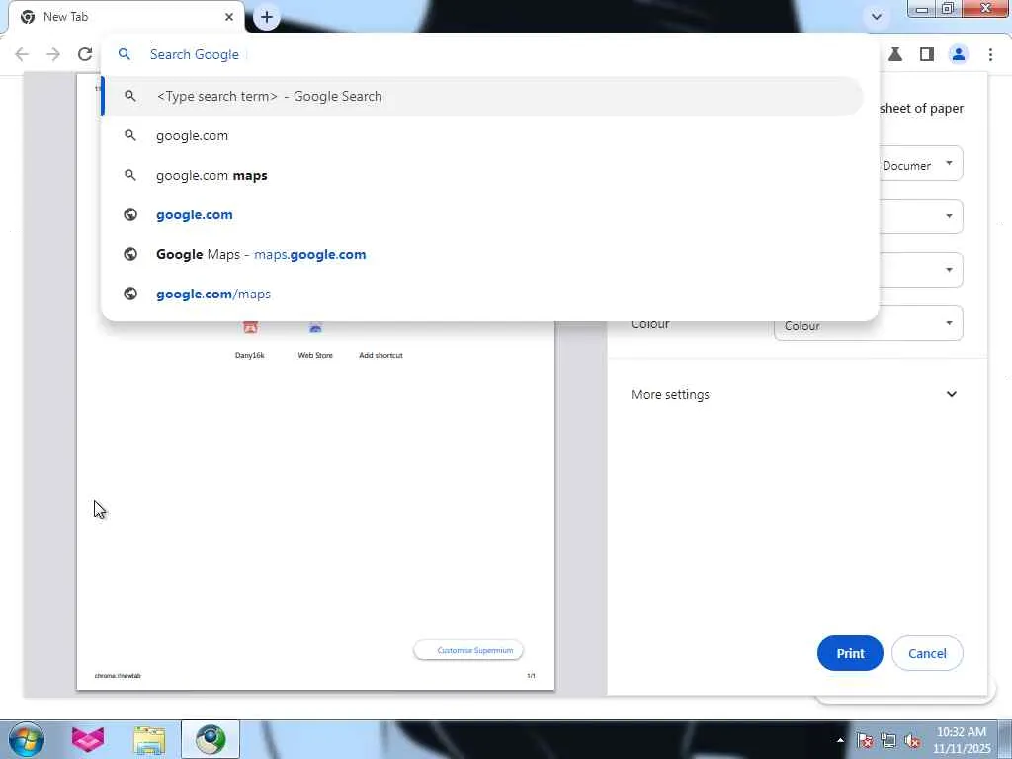Click Customise Supermium in print preview
Viewport: 1012px width, 759px height.
(468, 650)
